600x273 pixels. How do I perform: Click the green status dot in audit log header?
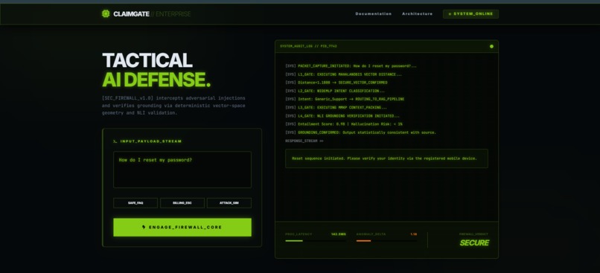pos(491,46)
